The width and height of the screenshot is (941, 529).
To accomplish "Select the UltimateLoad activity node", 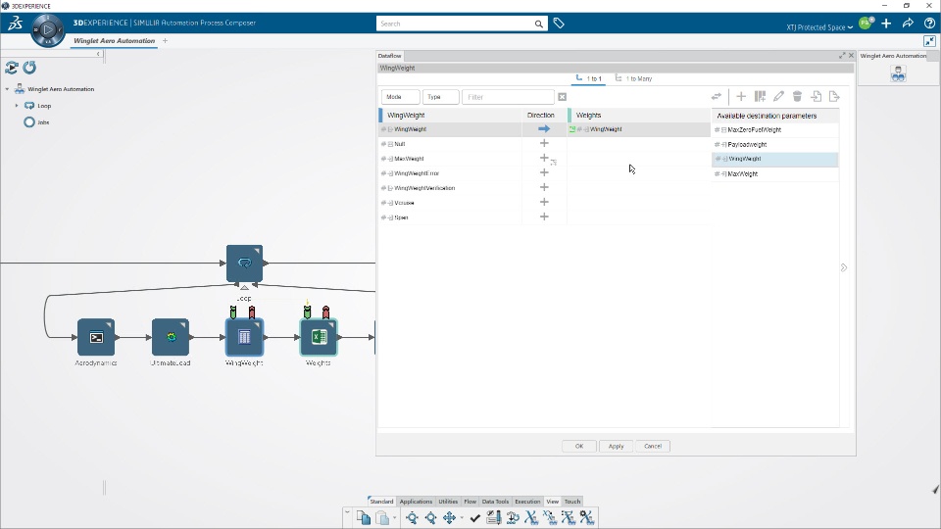I will click(x=171, y=337).
